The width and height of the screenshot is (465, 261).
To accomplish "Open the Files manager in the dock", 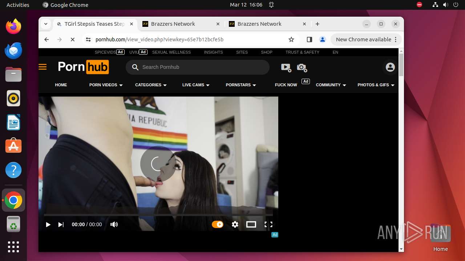I will [x=13, y=74].
